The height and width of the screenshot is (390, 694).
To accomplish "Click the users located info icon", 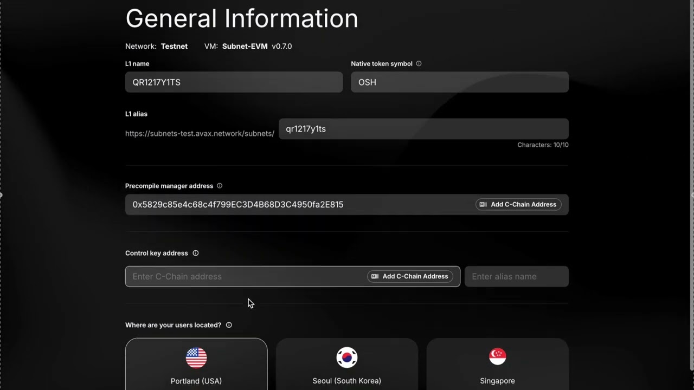I will [229, 325].
